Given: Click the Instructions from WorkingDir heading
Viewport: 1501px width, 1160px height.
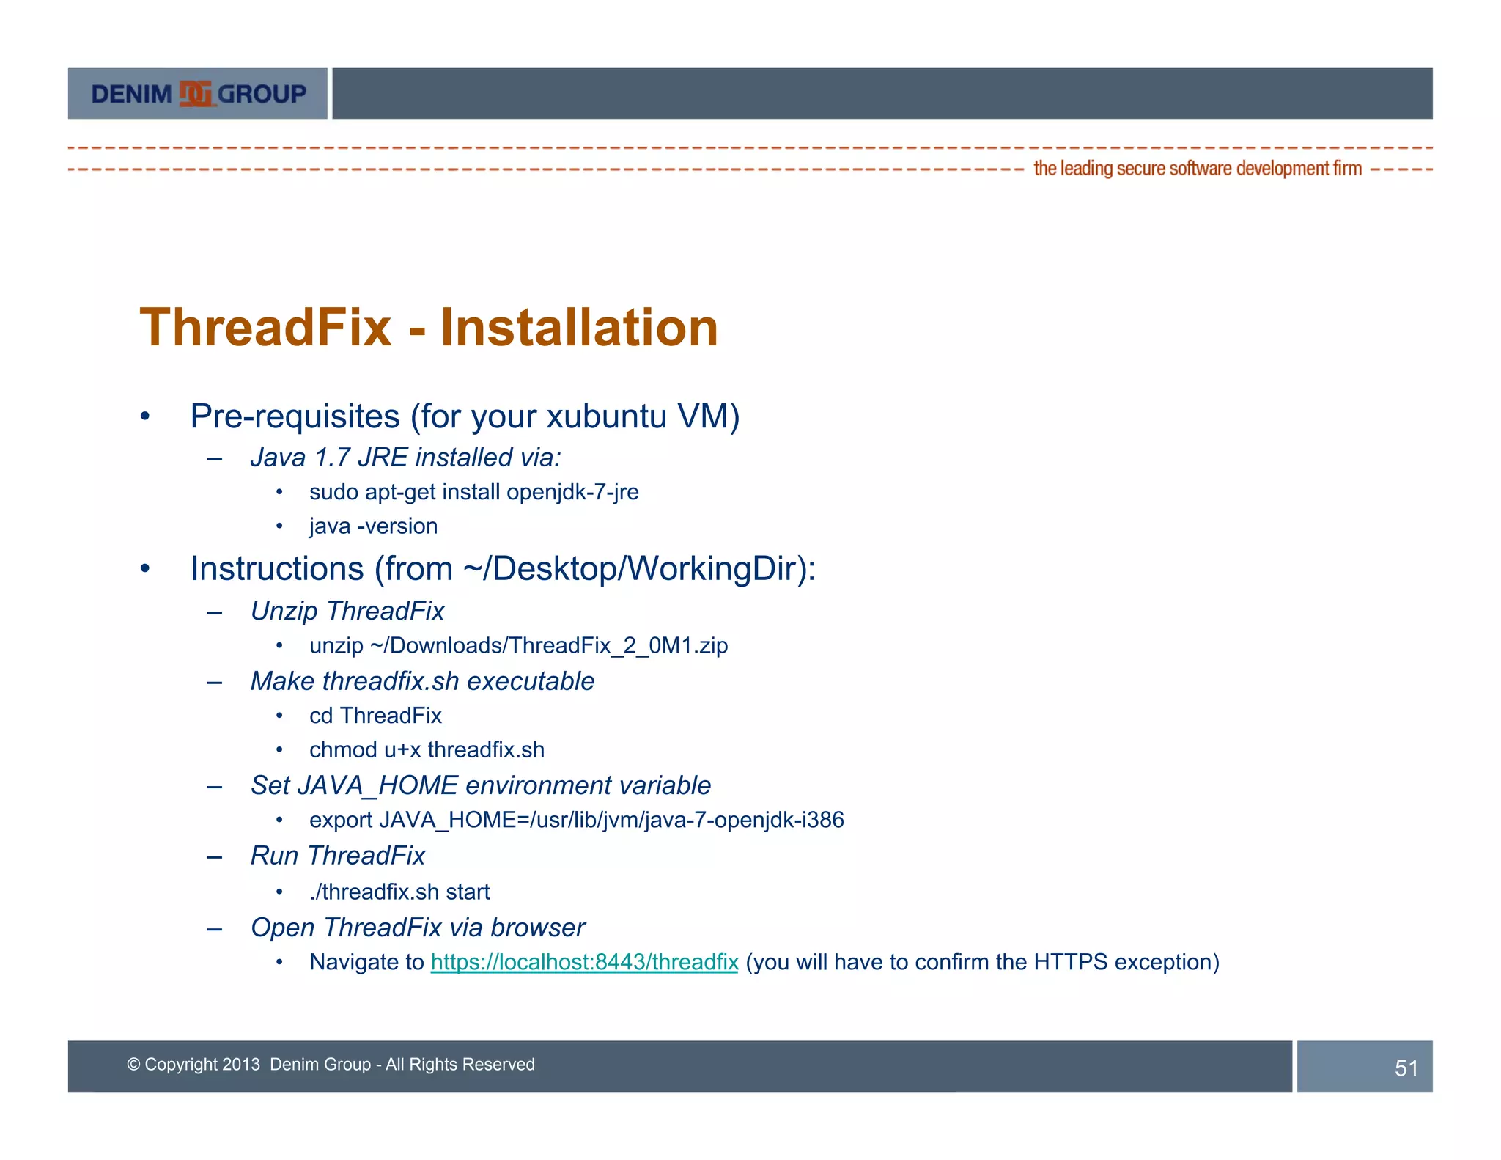Looking at the screenshot, I should [x=503, y=569].
